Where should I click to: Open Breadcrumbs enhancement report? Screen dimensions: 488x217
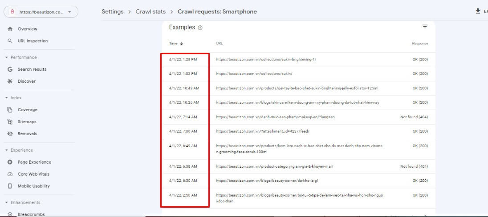31,214
